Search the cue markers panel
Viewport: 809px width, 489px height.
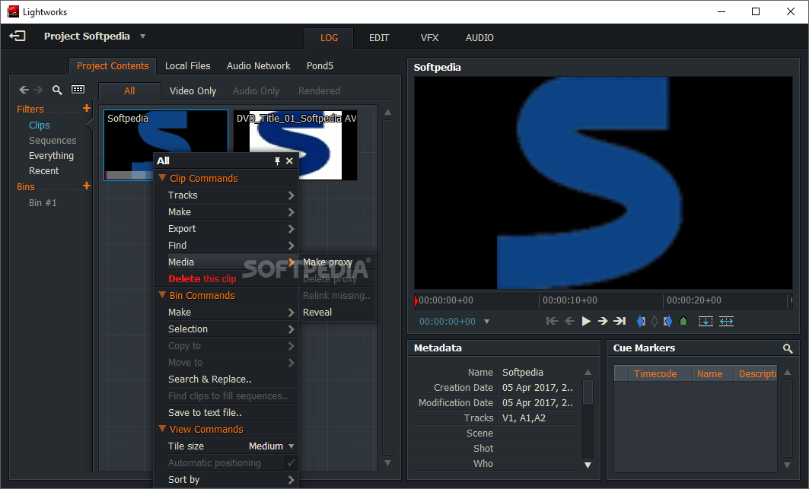[x=788, y=349]
